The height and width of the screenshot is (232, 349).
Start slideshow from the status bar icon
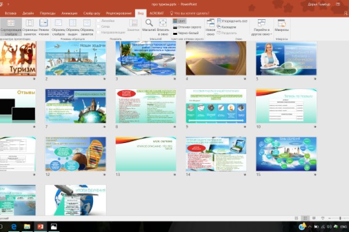322,218
